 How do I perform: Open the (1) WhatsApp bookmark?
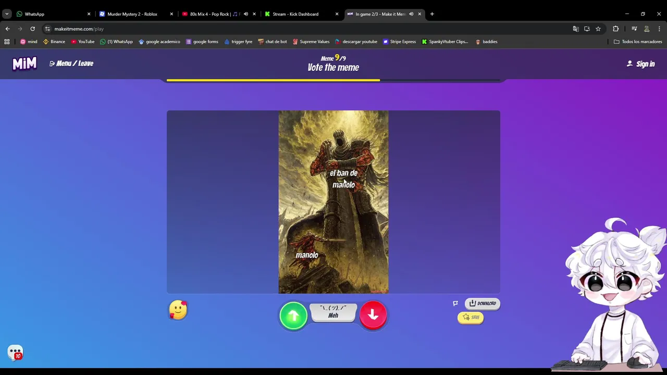coord(116,42)
